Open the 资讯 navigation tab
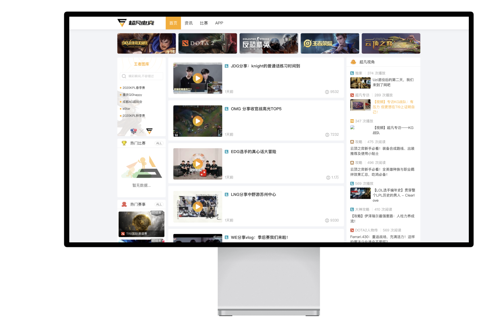 tap(189, 23)
